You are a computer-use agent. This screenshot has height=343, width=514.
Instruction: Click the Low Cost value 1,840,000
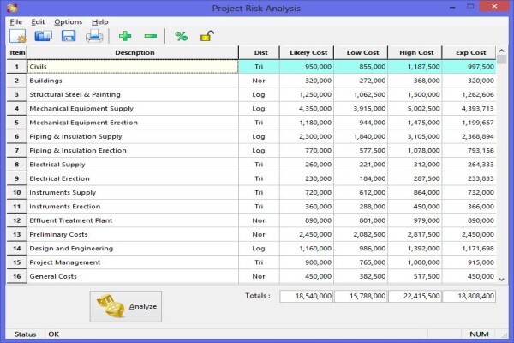[361, 136]
